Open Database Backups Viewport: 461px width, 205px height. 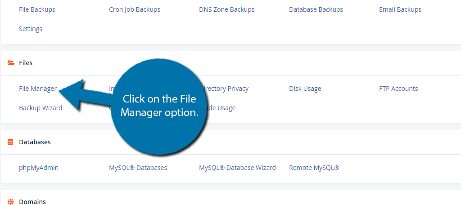(316, 9)
